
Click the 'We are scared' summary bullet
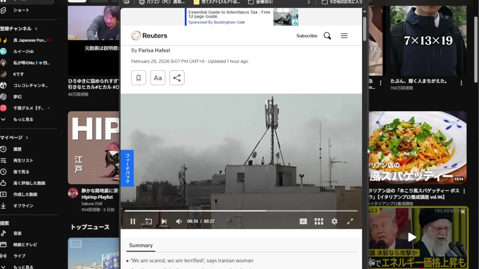click(192, 261)
